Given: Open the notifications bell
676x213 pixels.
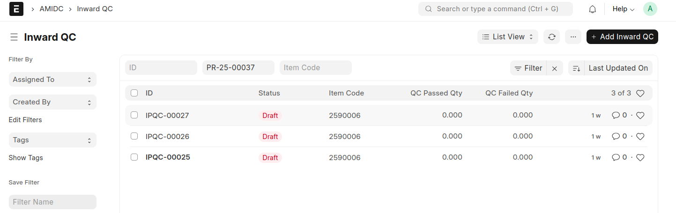Looking at the screenshot, I should [593, 9].
